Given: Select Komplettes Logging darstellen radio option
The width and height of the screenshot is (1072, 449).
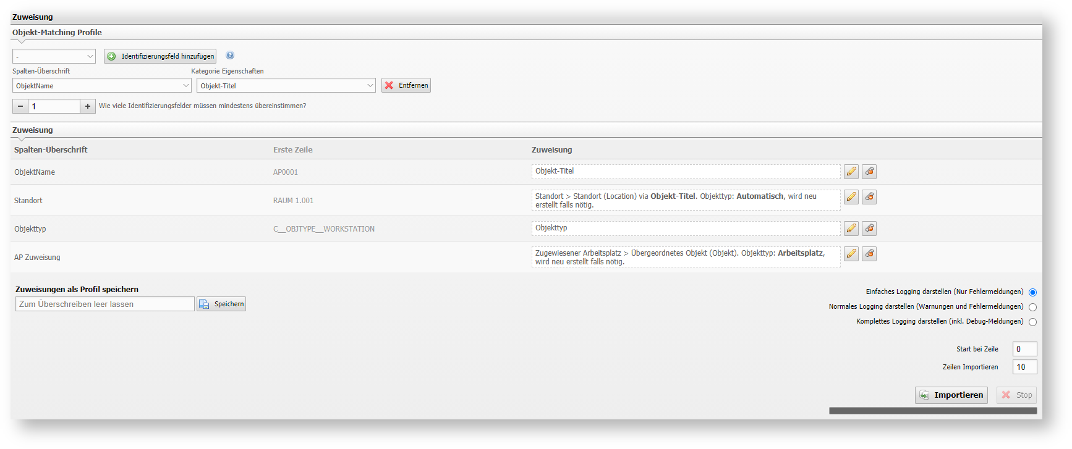Looking at the screenshot, I should (x=1032, y=322).
